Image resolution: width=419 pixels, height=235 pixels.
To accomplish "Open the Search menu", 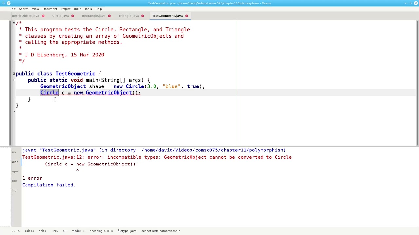I will [24, 9].
